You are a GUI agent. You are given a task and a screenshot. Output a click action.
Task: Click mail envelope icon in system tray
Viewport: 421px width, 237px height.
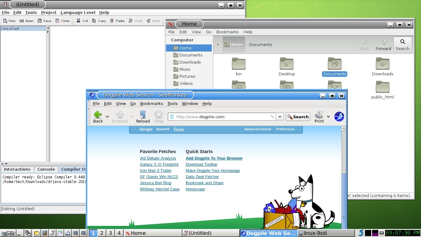pyautogui.click(x=381, y=233)
